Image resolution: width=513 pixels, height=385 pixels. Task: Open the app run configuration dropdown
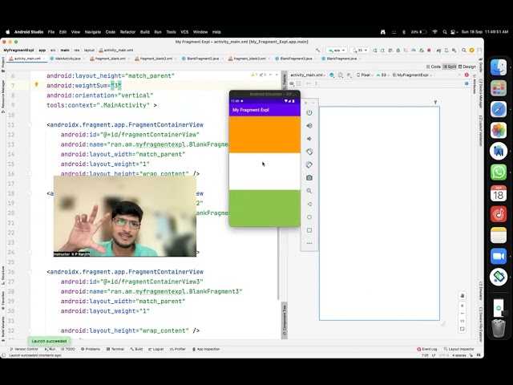pyautogui.click(x=337, y=50)
